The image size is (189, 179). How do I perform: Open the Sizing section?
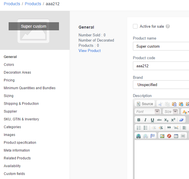(x=9, y=96)
